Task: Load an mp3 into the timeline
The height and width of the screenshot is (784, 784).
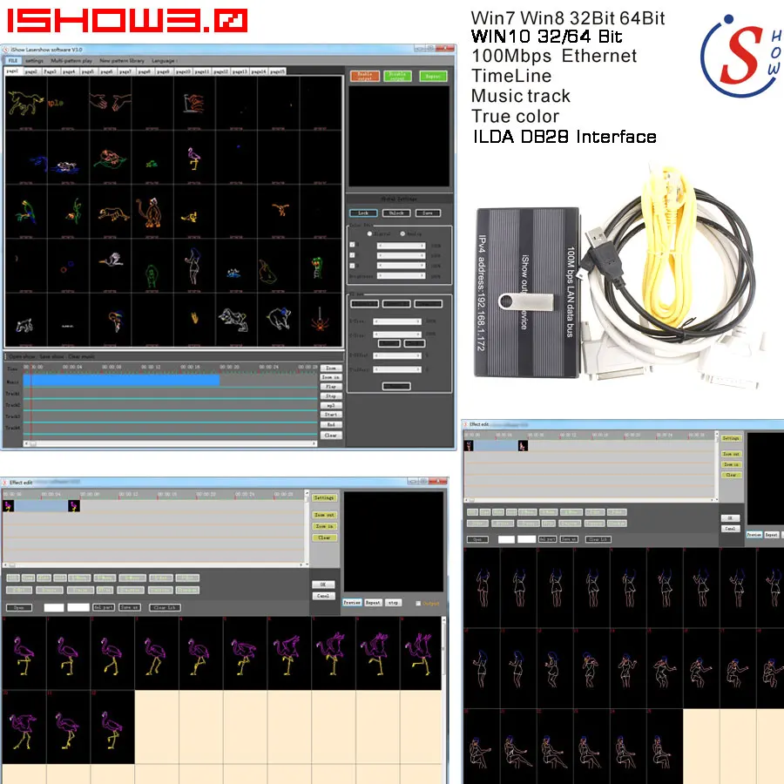Action: (331, 405)
